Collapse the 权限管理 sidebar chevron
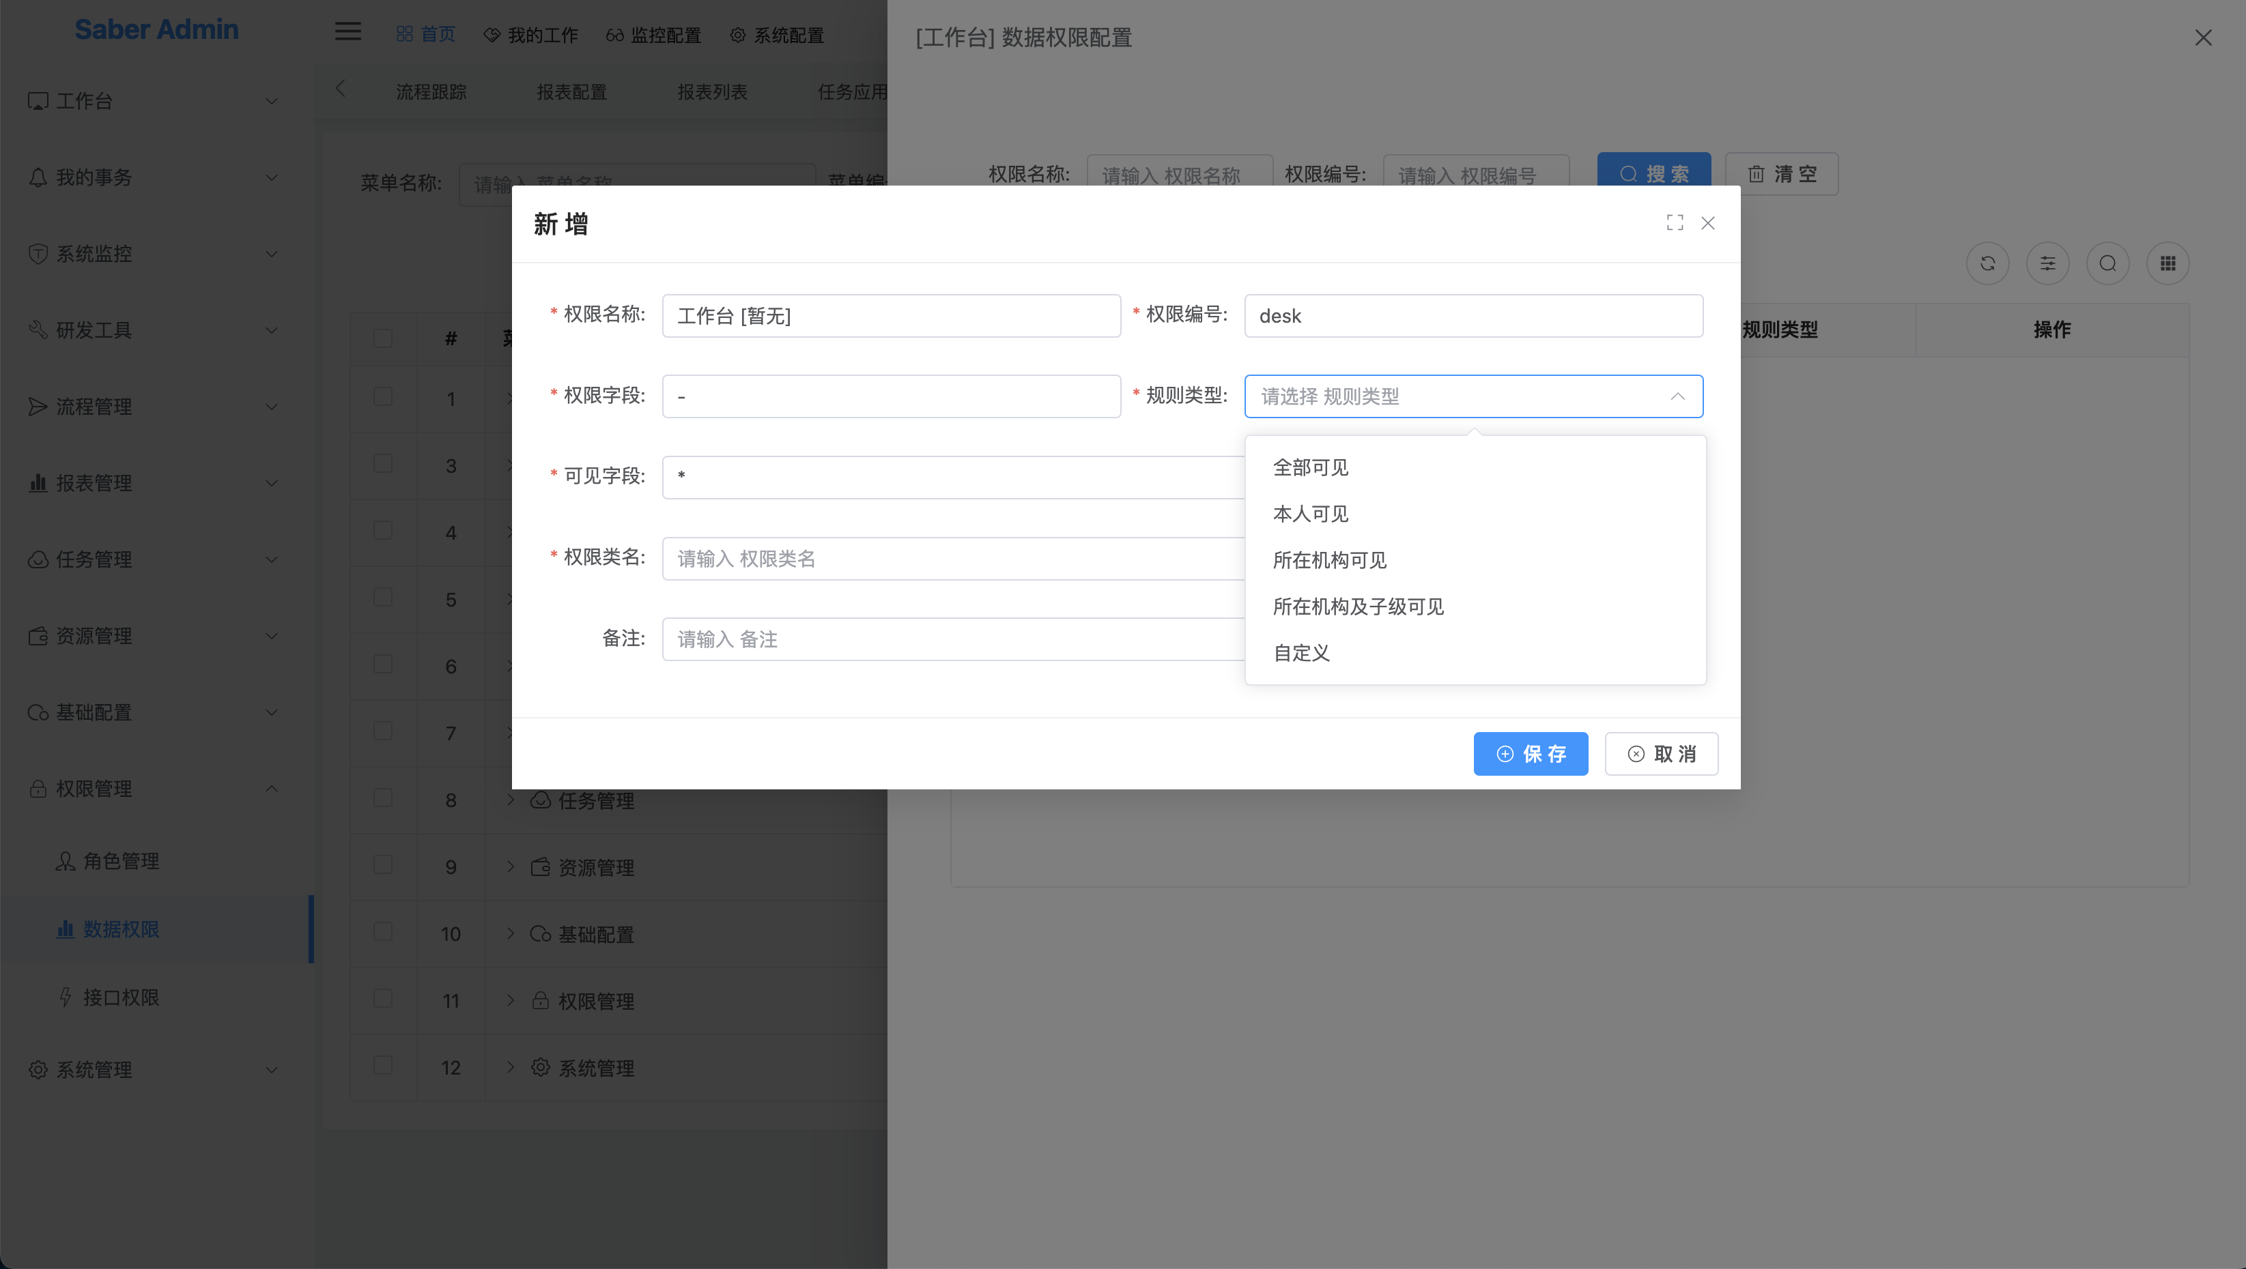Image resolution: width=2246 pixels, height=1269 pixels. 272,789
